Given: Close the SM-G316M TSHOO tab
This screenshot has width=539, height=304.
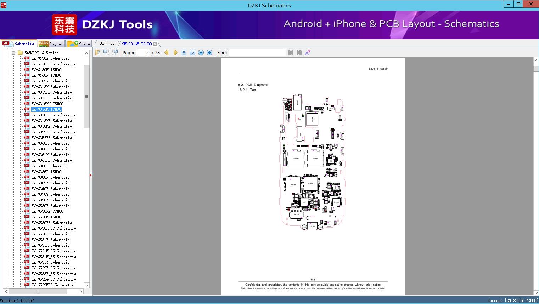Looking at the screenshot, I should pyautogui.click(x=155, y=44).
